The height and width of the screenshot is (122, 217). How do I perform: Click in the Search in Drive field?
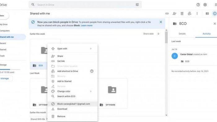(85, 5)
